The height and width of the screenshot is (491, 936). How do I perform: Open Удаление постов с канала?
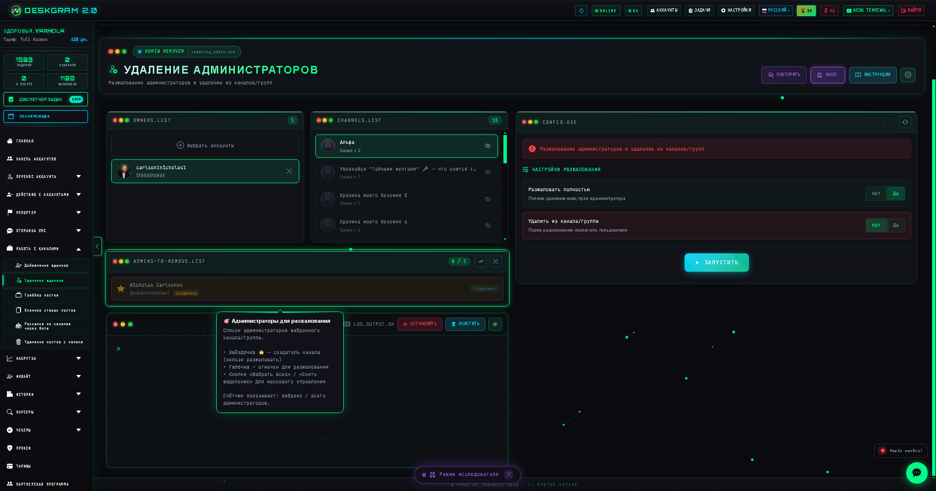(46, 342)
